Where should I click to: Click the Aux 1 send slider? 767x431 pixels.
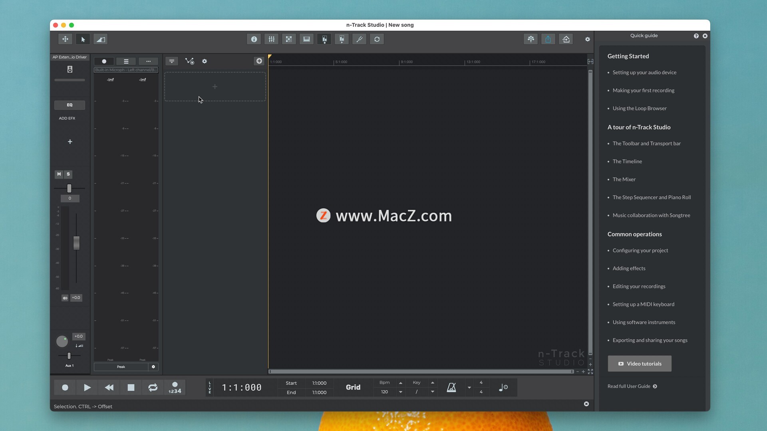(69, 356)
